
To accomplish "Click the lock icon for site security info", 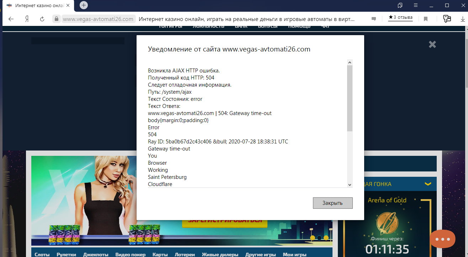I will pos(56,19).
